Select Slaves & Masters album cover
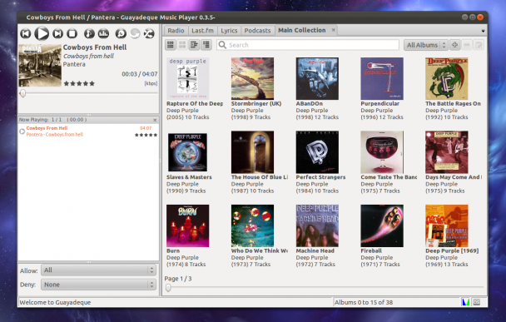506x322 pixels. coord(188,152)
